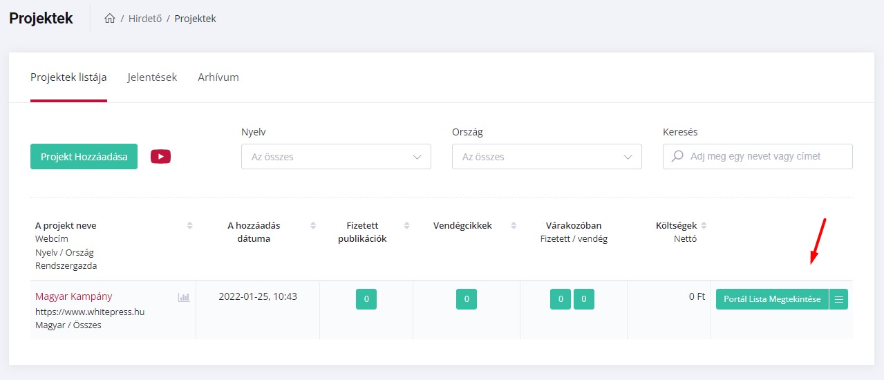Image resolution: width=884 pixels, height=380 pixels.
Task: Click the Fizetett publikációk count badge 0
Action: 366,299
